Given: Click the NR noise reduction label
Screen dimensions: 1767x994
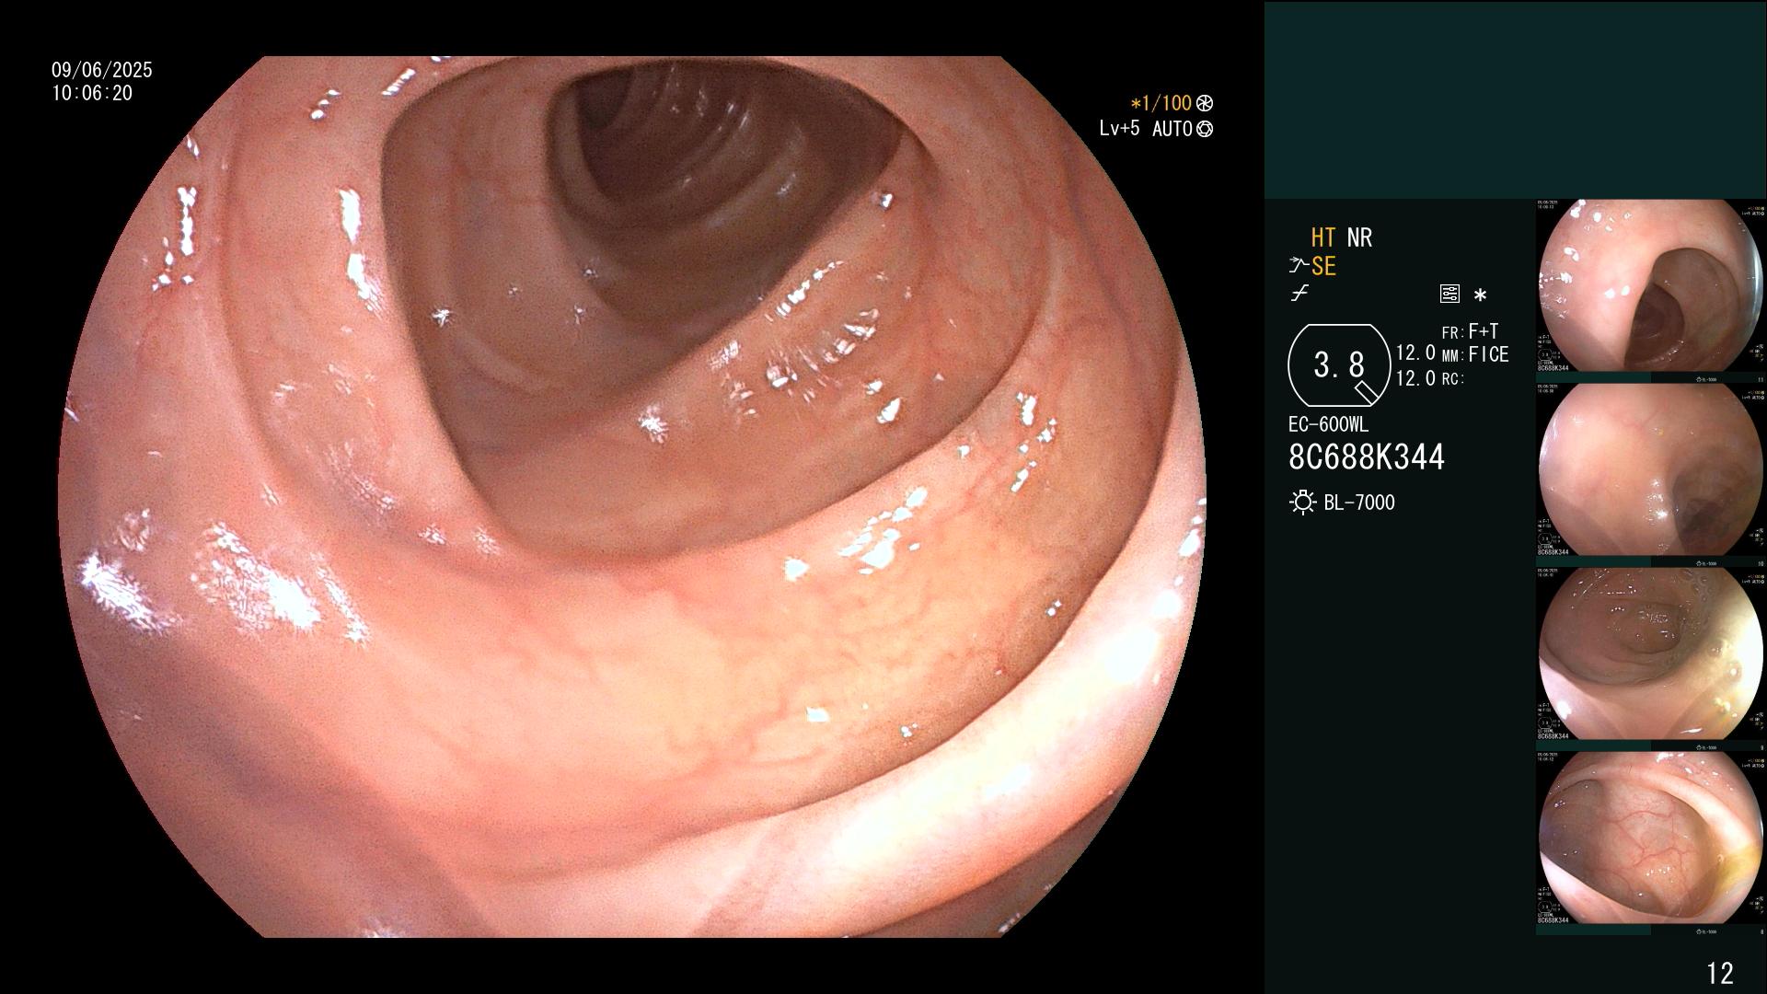Looking at the screenshot, I should click(1359, 238).
